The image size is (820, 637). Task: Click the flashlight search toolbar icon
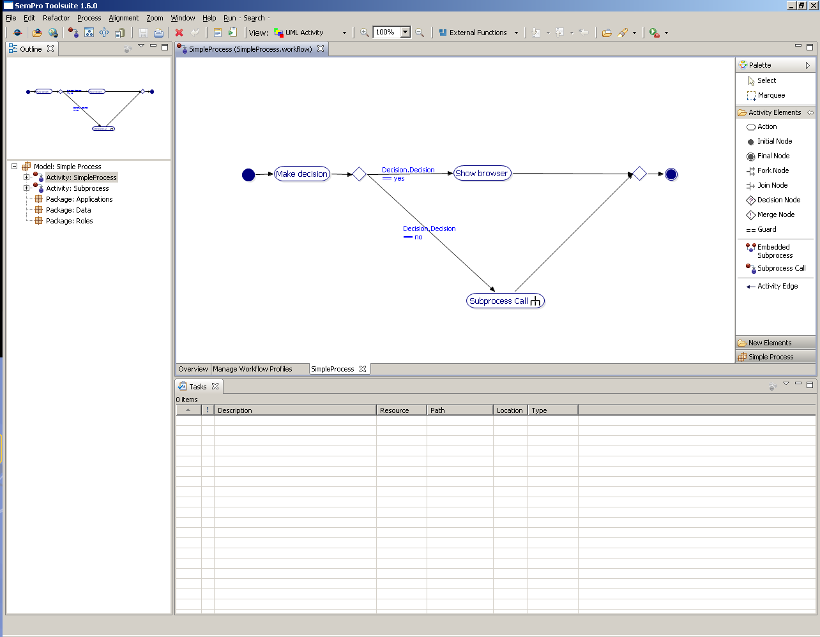point(623,33)
